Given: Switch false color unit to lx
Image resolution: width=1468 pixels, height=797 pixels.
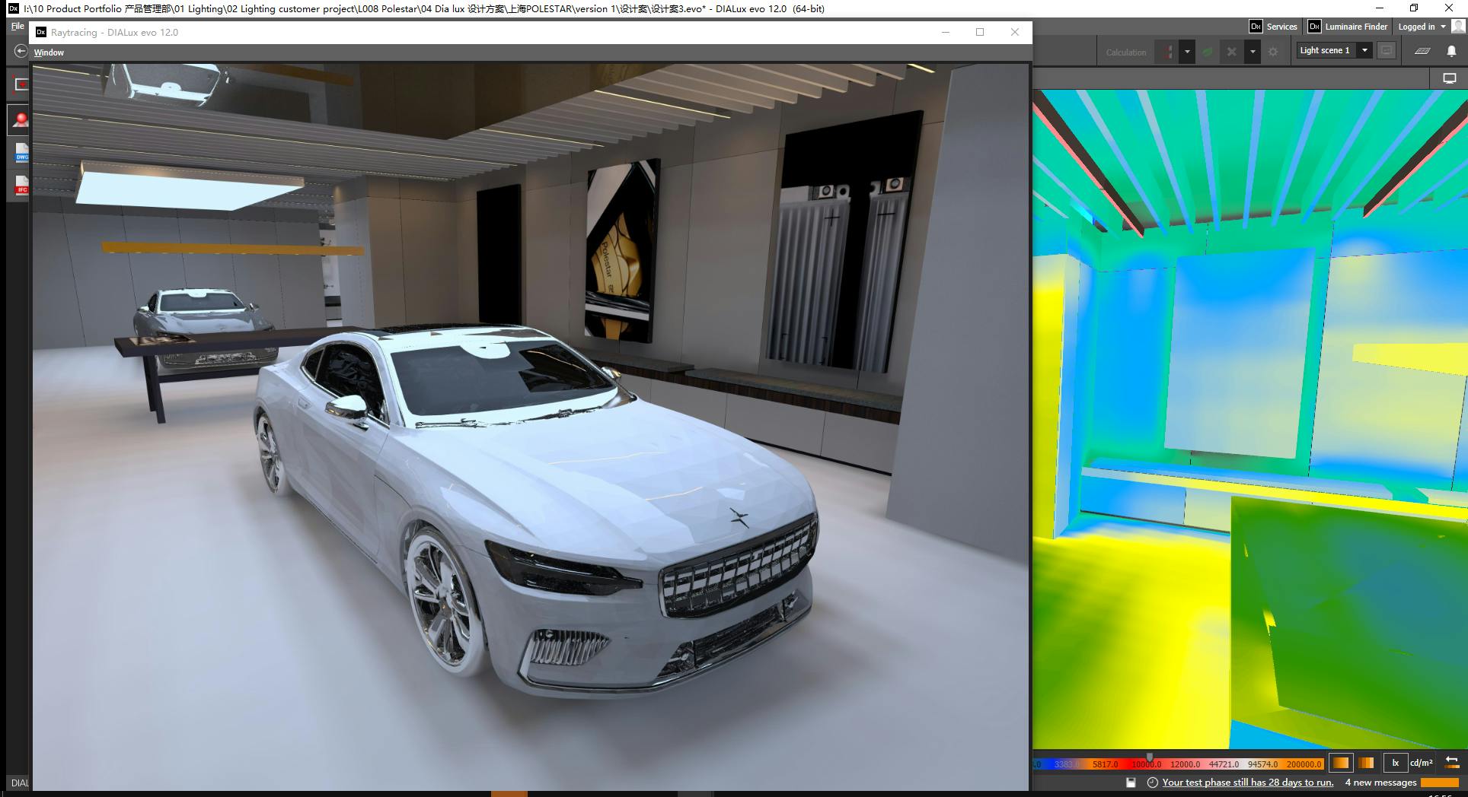Looking at the screenshot, I should click(1395, 763).
